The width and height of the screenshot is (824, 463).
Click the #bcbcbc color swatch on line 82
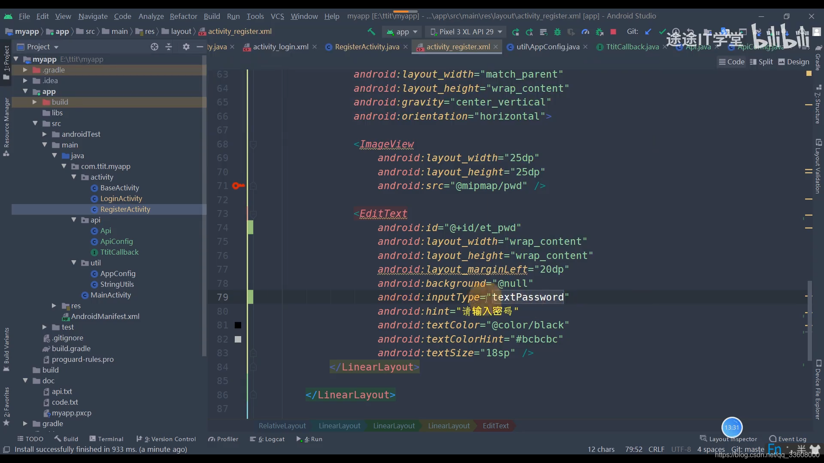238,339
